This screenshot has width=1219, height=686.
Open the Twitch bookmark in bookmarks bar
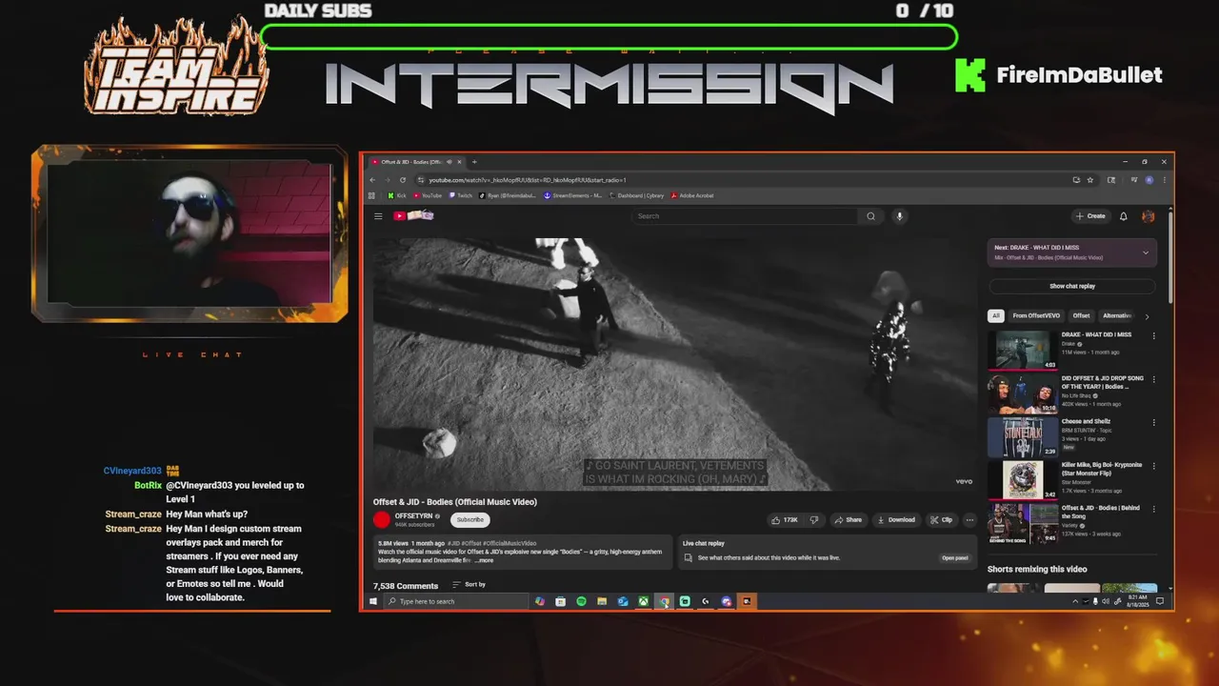point(461,195)
